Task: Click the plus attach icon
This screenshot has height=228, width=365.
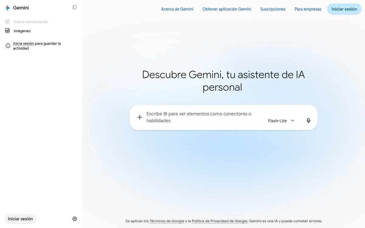Action: 140,117
